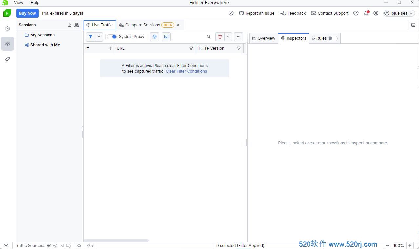Click the Sessions panel heading
Viewport: 419px width, 249px height.
tap(27, 25)
